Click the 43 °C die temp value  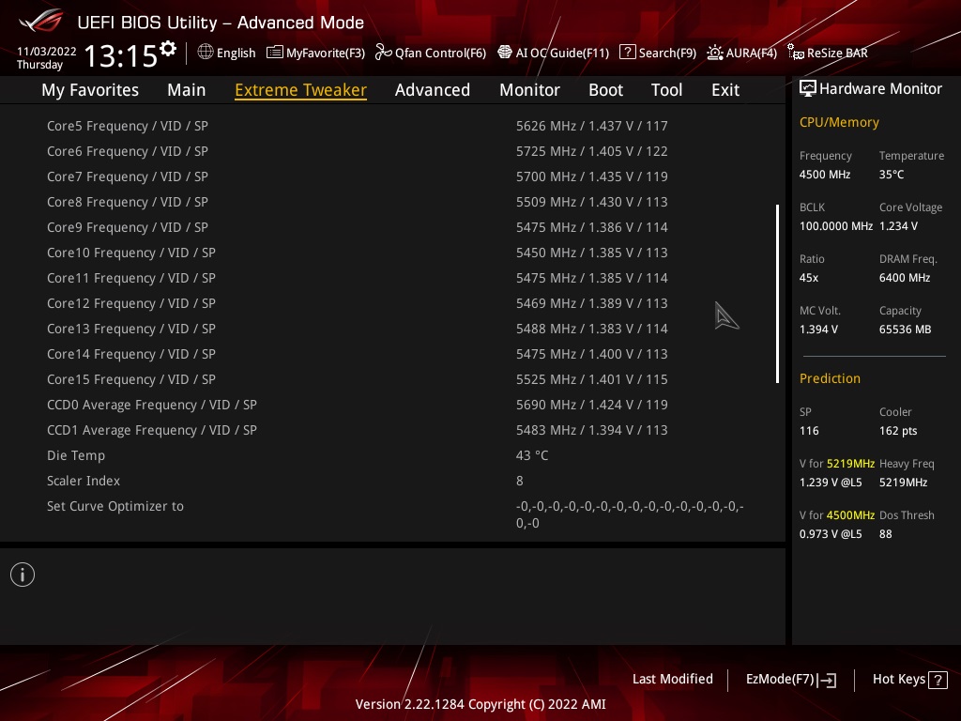[x=532, y=455]
